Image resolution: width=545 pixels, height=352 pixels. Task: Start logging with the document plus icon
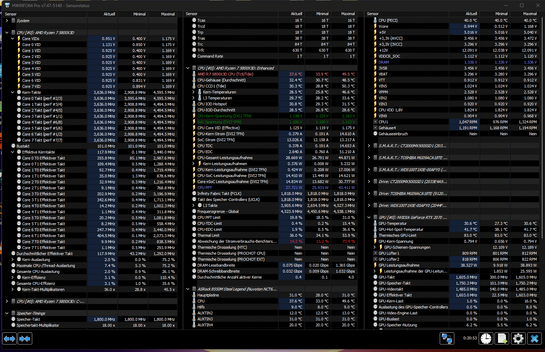(x=502, y=339)
